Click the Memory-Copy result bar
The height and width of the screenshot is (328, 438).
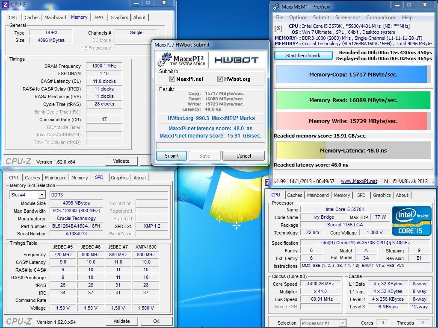tap(353, 74)
